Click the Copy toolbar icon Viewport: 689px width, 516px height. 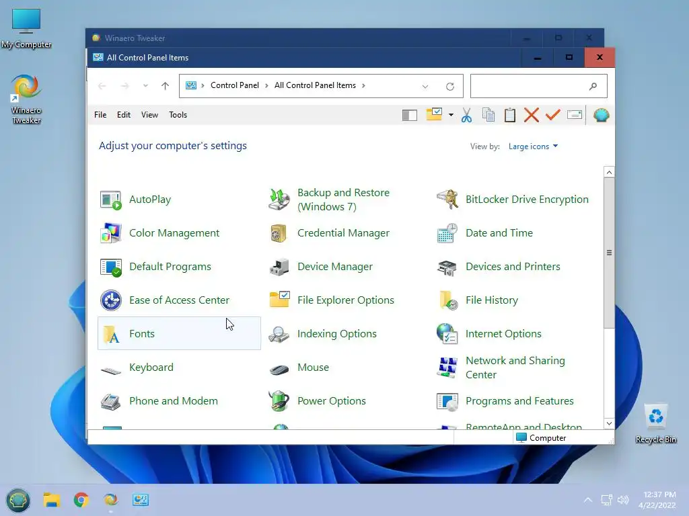pos(488,115)
